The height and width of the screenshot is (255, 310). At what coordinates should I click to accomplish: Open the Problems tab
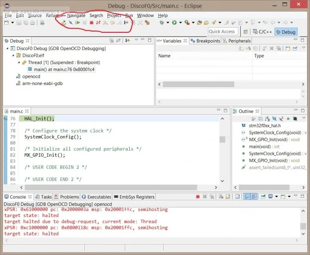pyautogui.click(x=67, y=197)
